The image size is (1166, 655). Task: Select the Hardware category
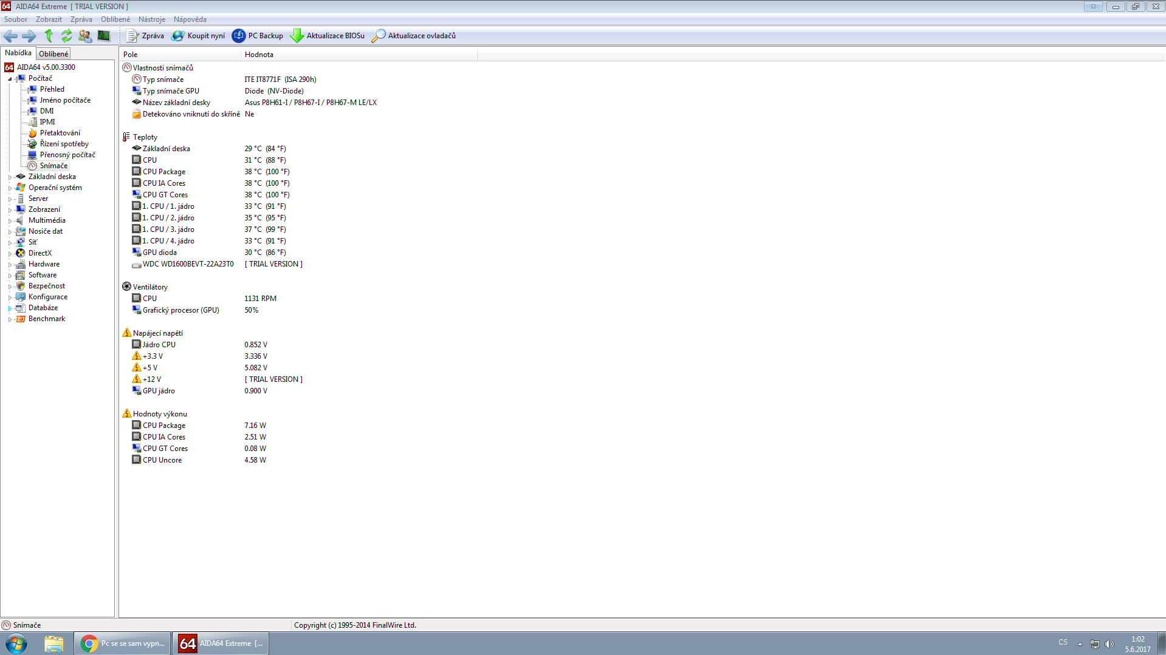38,264
